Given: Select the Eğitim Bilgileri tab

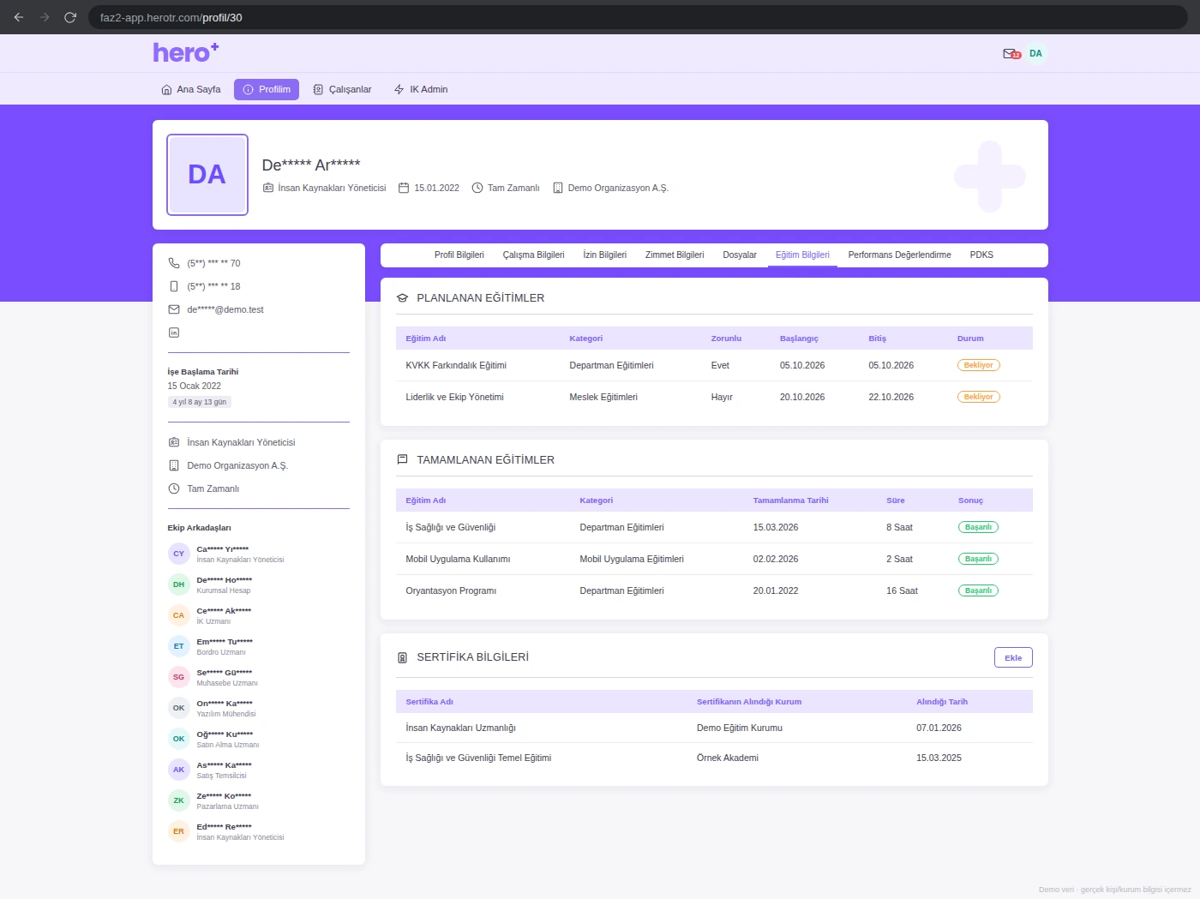Looking at the screenshot, I should [x=802, y=255].
